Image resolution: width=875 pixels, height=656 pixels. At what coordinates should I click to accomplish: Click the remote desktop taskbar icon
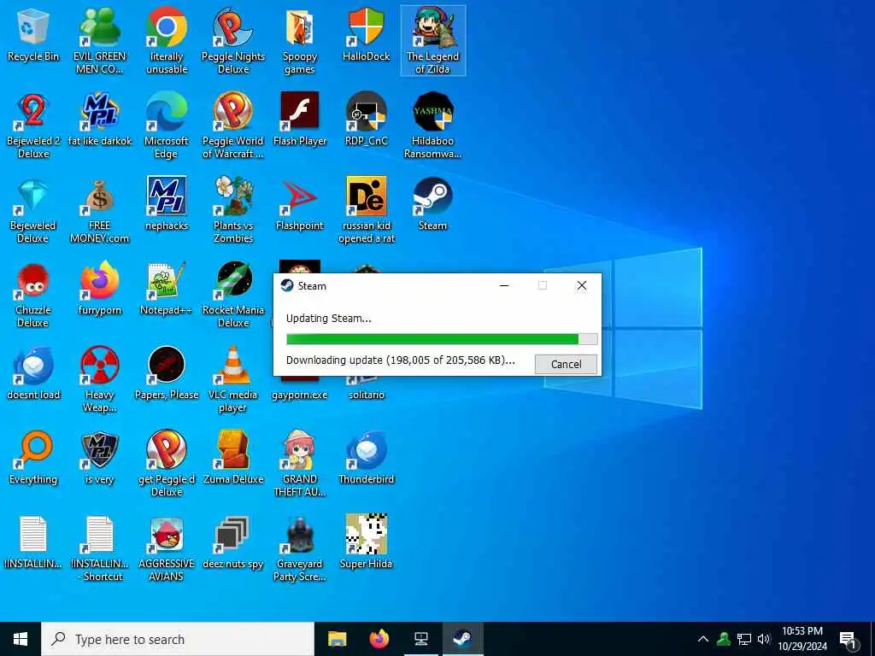click(421, 639)
